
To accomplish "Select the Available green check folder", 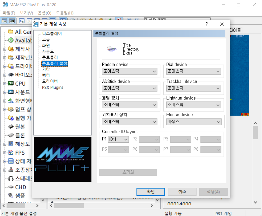I will 11,40.
